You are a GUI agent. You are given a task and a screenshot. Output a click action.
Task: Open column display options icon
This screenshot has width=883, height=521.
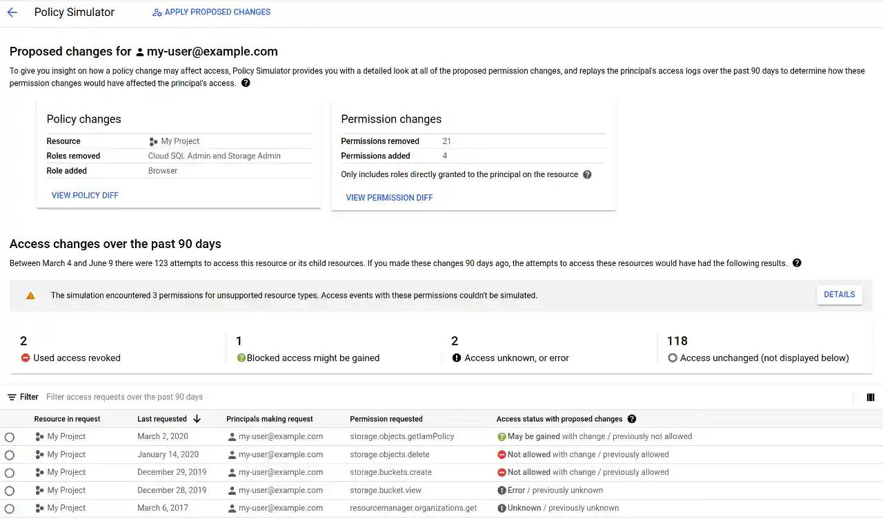(870, 397)
